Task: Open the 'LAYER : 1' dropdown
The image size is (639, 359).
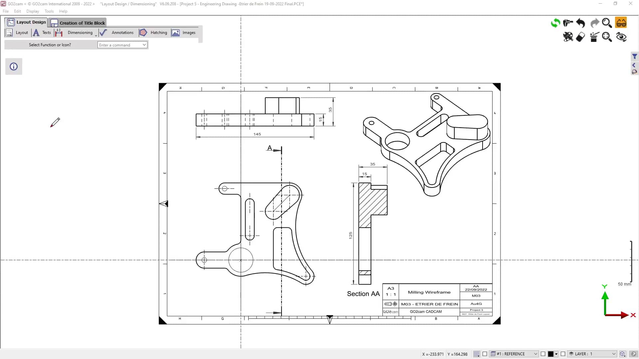Action: point(592,354)
